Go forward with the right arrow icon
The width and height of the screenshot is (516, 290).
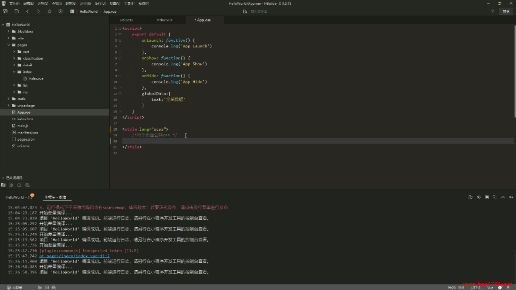click(38, 11)
